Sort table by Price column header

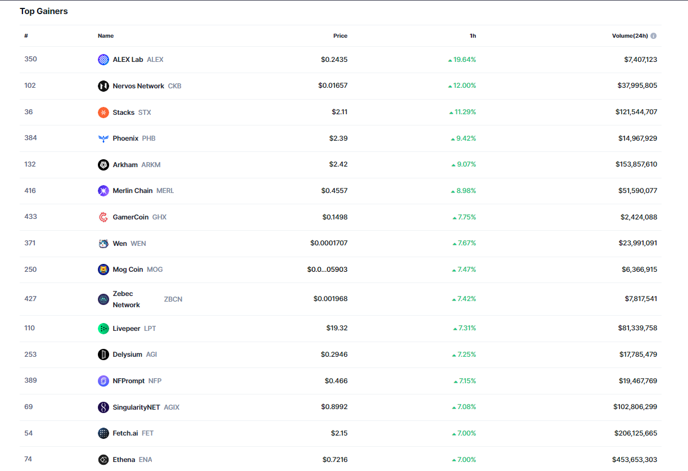point(340,36)
